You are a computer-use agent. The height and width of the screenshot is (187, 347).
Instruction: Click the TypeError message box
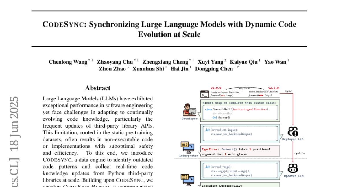tap(239, 152)
